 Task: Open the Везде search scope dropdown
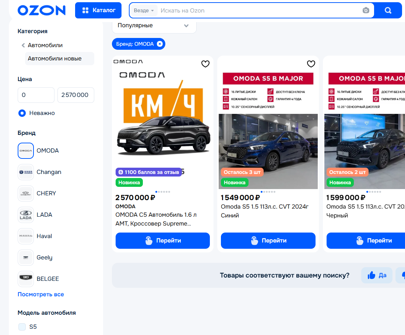coord(144,11)
